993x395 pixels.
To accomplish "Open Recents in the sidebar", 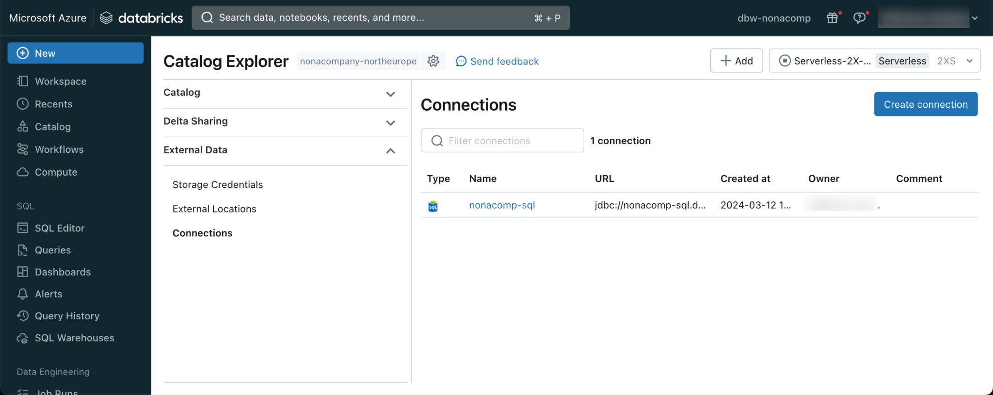I will [53, 104].
